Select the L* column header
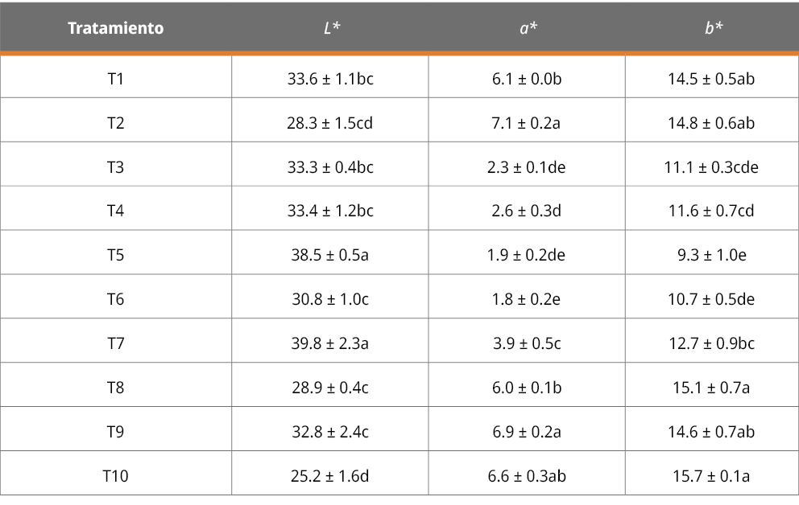Viewport: 799px width, 505px height. (329, 28)
